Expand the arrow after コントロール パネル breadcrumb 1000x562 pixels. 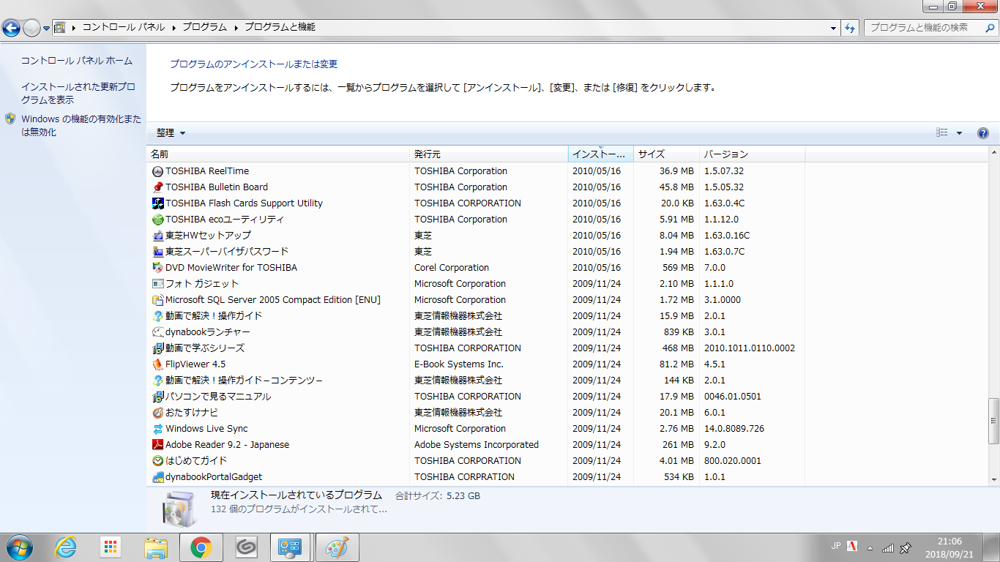tap(175, 28)
